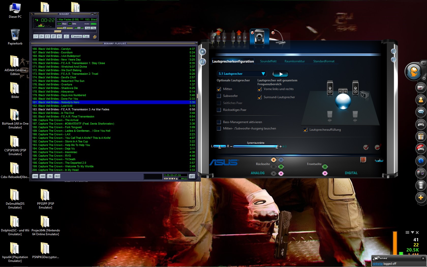427x267 pixels.
Task: Click Winamp lightning bolt about icon
Action: pos(95,37)
